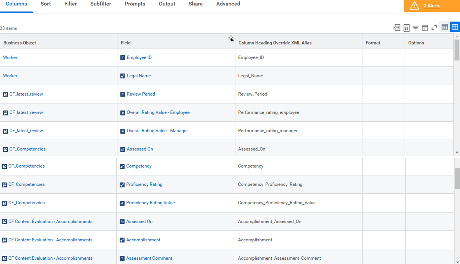Click the field icon beside Proficiency Rating
The width and height of the screenshot is (460, 264).
(122, 185)
